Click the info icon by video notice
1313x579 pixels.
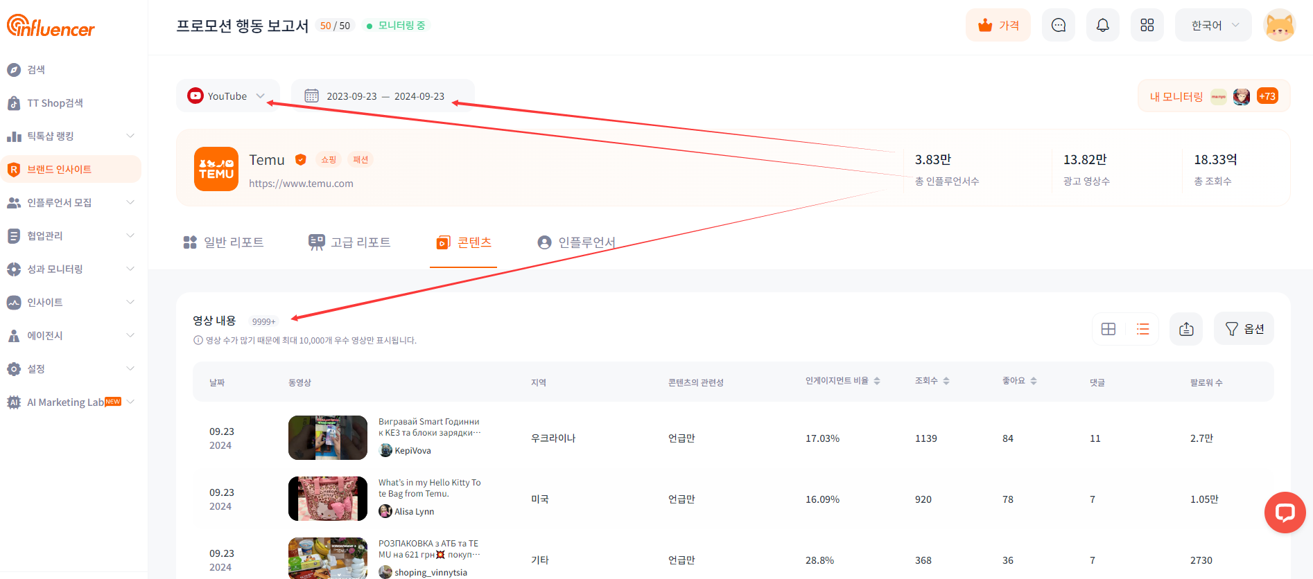pos(198,340)
